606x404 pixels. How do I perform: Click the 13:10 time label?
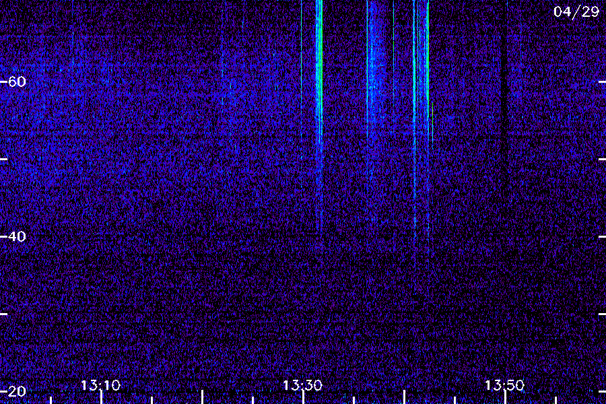click(100, 385)
